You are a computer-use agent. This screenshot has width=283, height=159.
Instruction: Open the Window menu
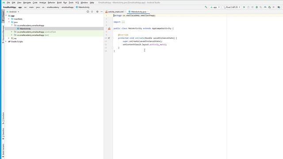click(x=84, y=3)
